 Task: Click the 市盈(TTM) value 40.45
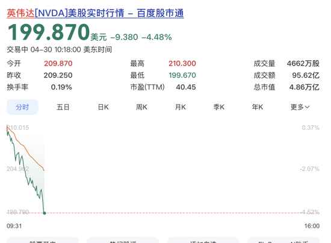click(186, 87)
